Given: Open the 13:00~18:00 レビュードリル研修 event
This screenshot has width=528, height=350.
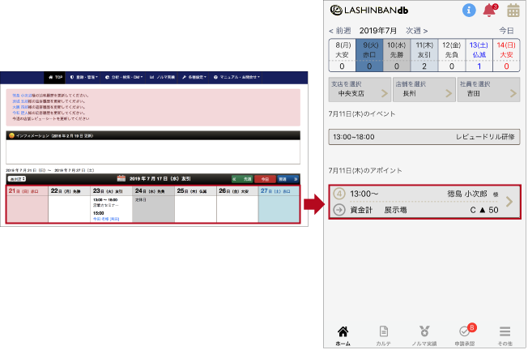Looking at the screenshot, I should click(424, 137).
